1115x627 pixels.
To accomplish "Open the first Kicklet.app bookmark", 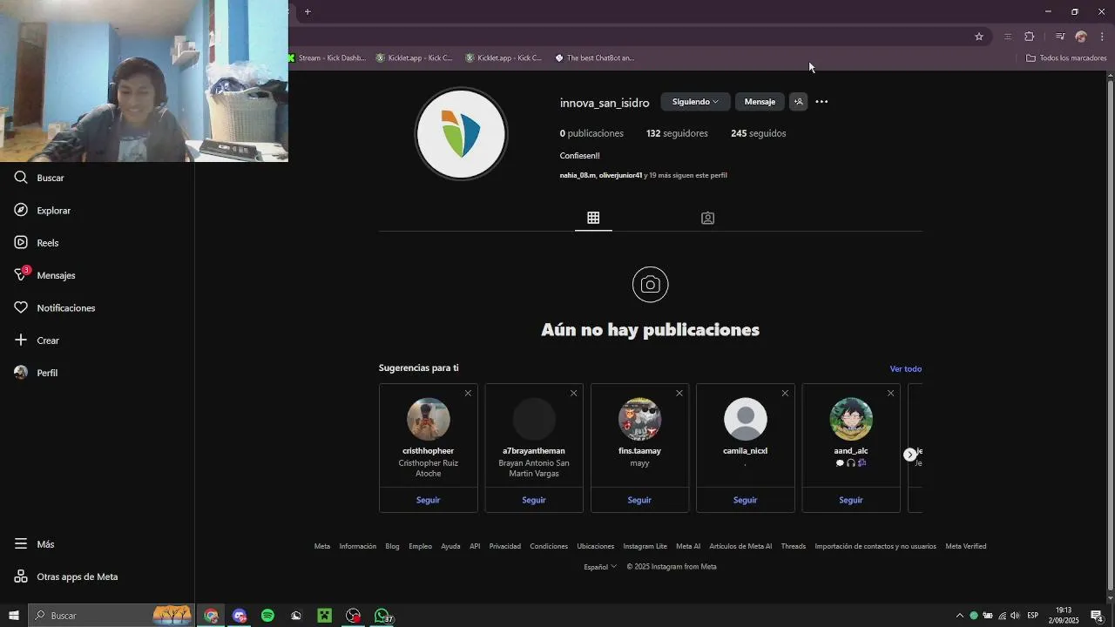I will coord(415,58).
